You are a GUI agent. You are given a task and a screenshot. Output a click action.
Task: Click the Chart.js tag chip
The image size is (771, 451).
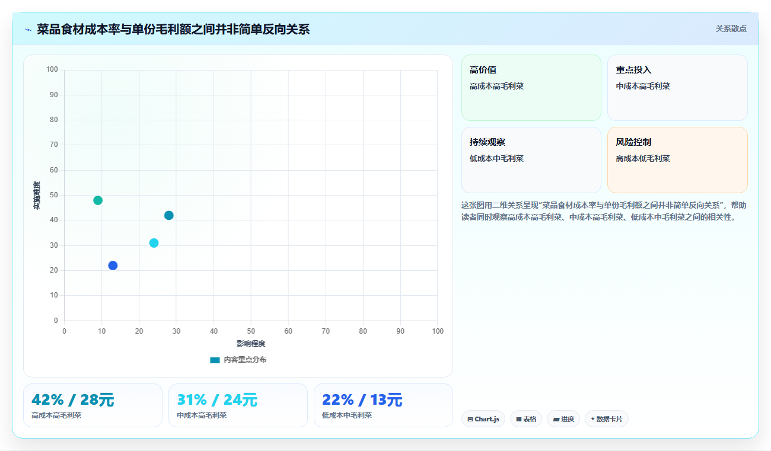pos(483,419)
